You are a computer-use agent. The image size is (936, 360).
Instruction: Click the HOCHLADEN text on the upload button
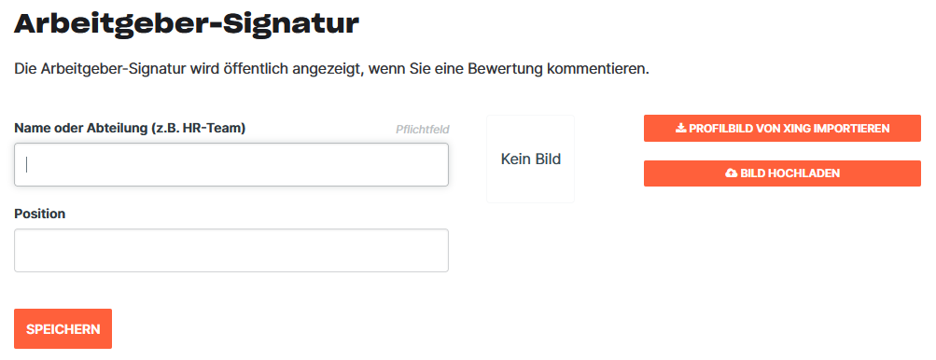[x=804, y=173]
